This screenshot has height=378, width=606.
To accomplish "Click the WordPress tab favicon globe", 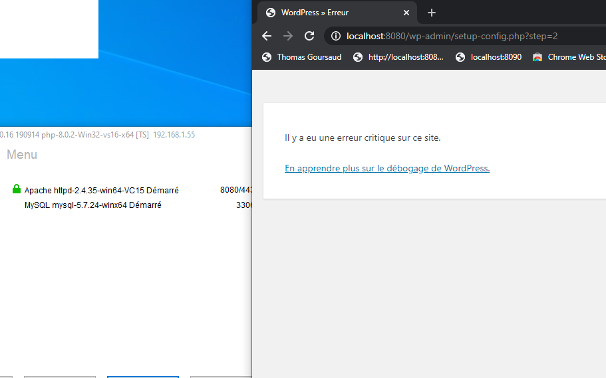I will tap(271, 13).
